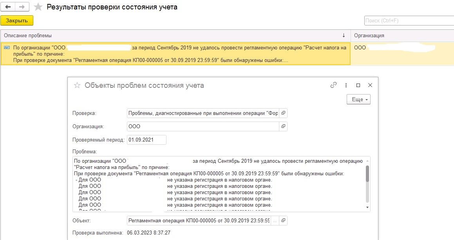Click the Поиск (Ctrl+F) search field
Screen dimensions: 454x240
(x=408, y=20)
